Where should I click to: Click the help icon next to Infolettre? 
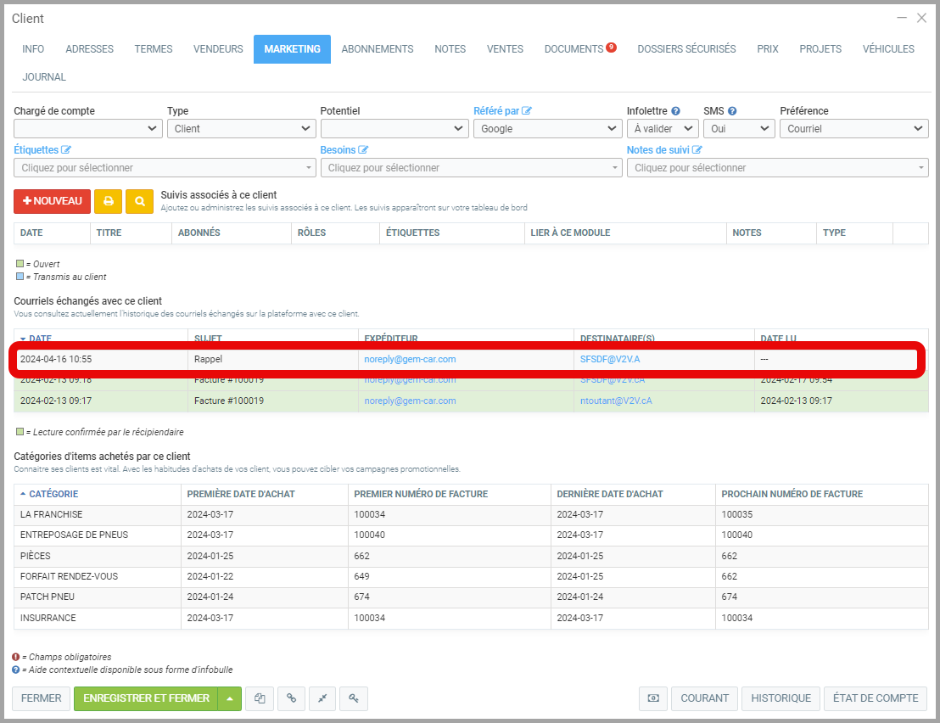coord(676,111)
